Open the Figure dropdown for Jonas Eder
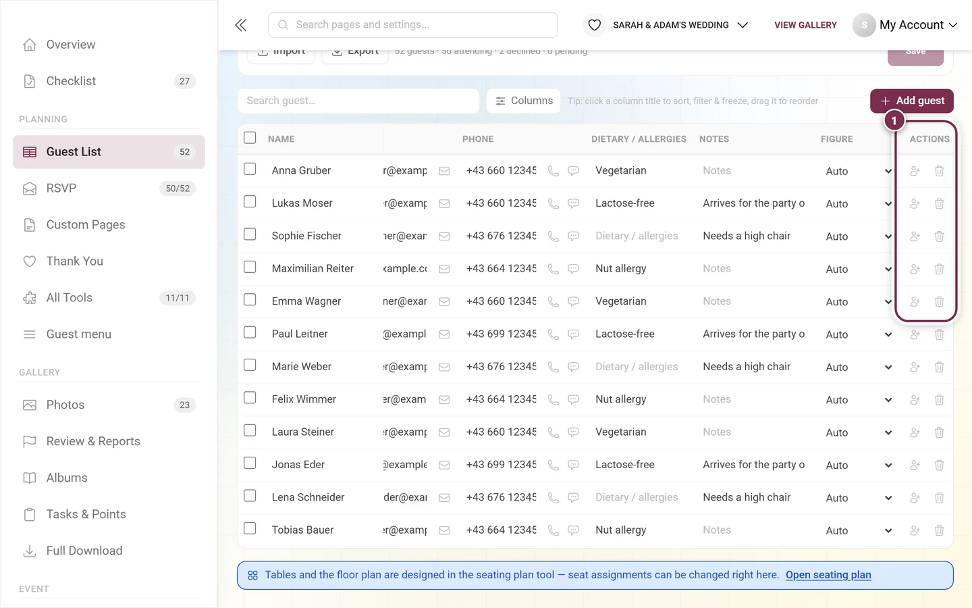 [858, 465]
